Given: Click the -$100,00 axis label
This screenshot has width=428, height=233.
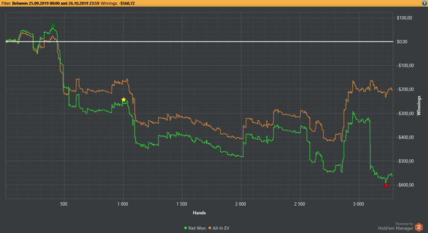Looking at the screenshot, I should pos(405,66).
